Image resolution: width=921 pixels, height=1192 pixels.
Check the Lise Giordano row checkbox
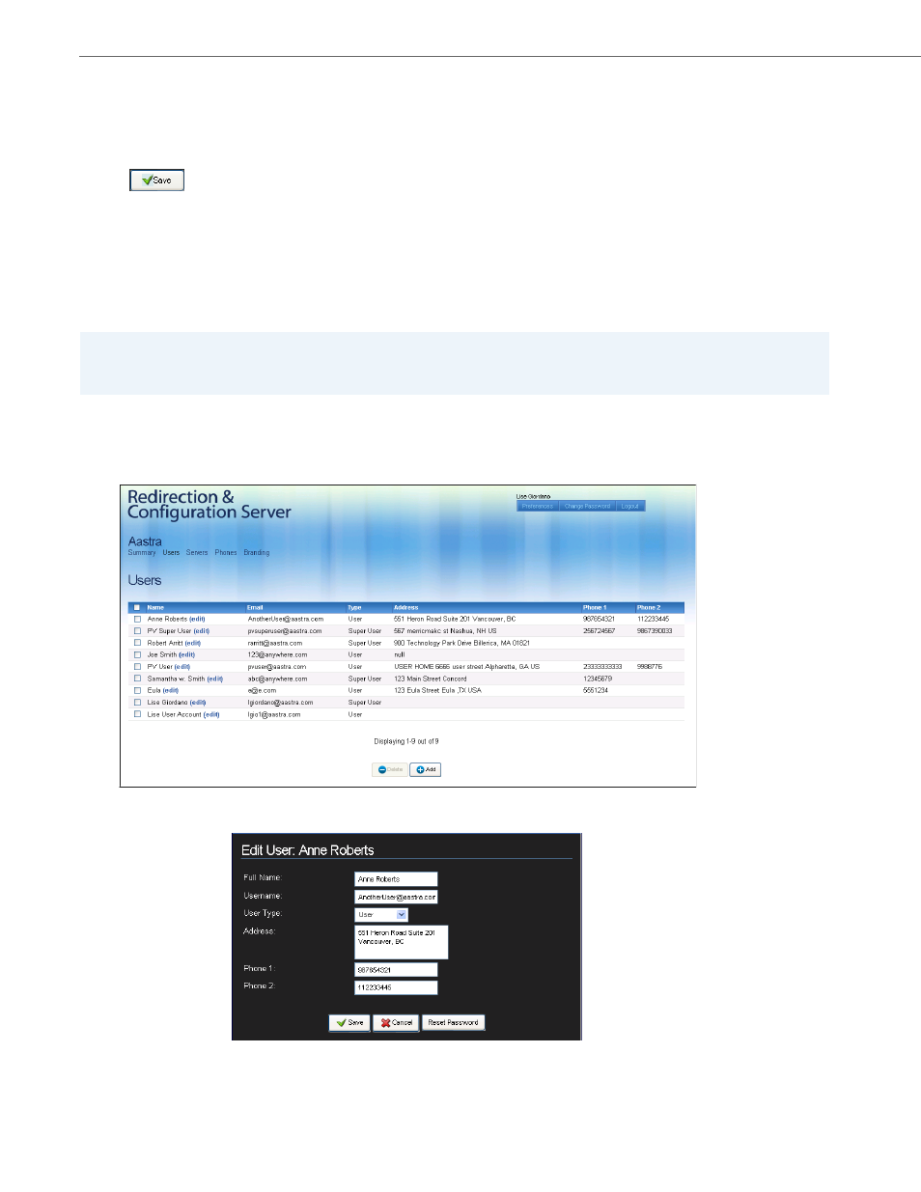137,703
